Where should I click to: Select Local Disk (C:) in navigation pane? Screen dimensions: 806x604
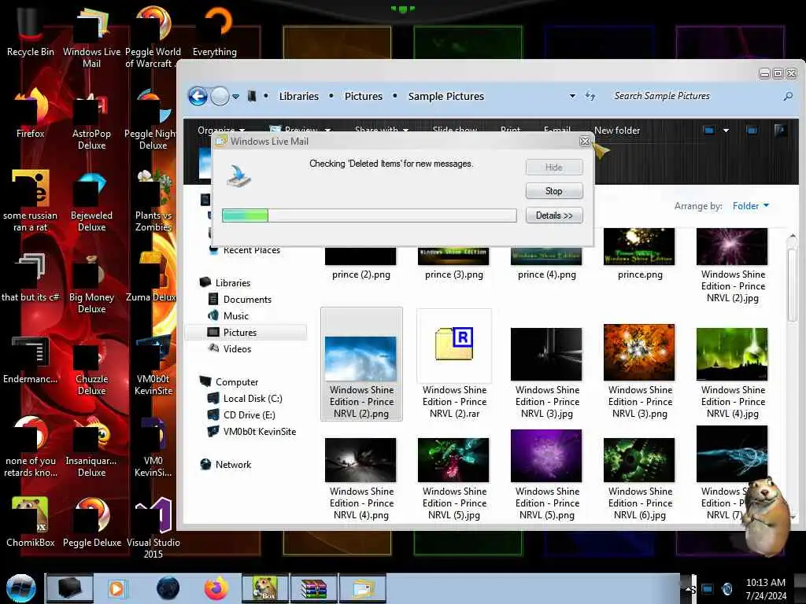(x=253, y=399)
